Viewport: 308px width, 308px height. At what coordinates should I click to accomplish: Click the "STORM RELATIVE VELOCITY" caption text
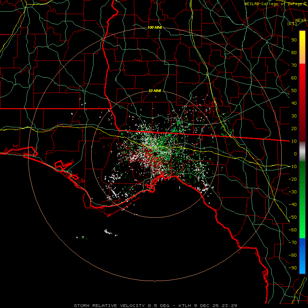click(x=109, y=306)
